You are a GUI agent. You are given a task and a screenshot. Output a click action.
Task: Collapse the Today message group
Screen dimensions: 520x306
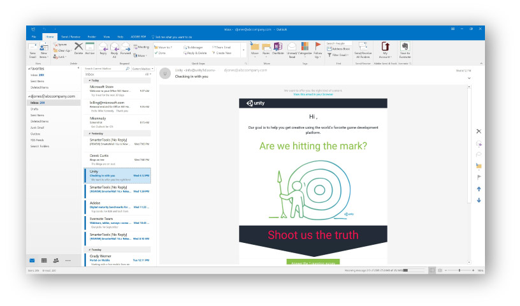click(x=90, y=81)
